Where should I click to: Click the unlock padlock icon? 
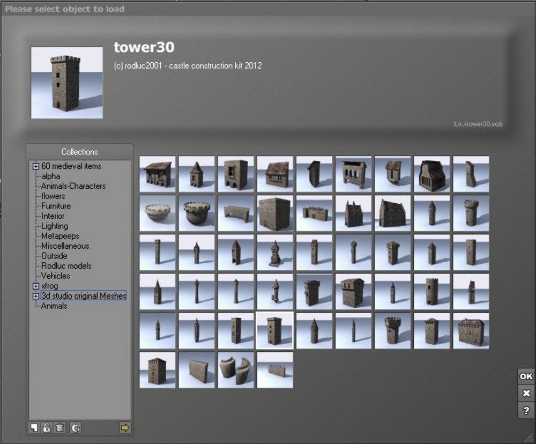coord(47,427)
